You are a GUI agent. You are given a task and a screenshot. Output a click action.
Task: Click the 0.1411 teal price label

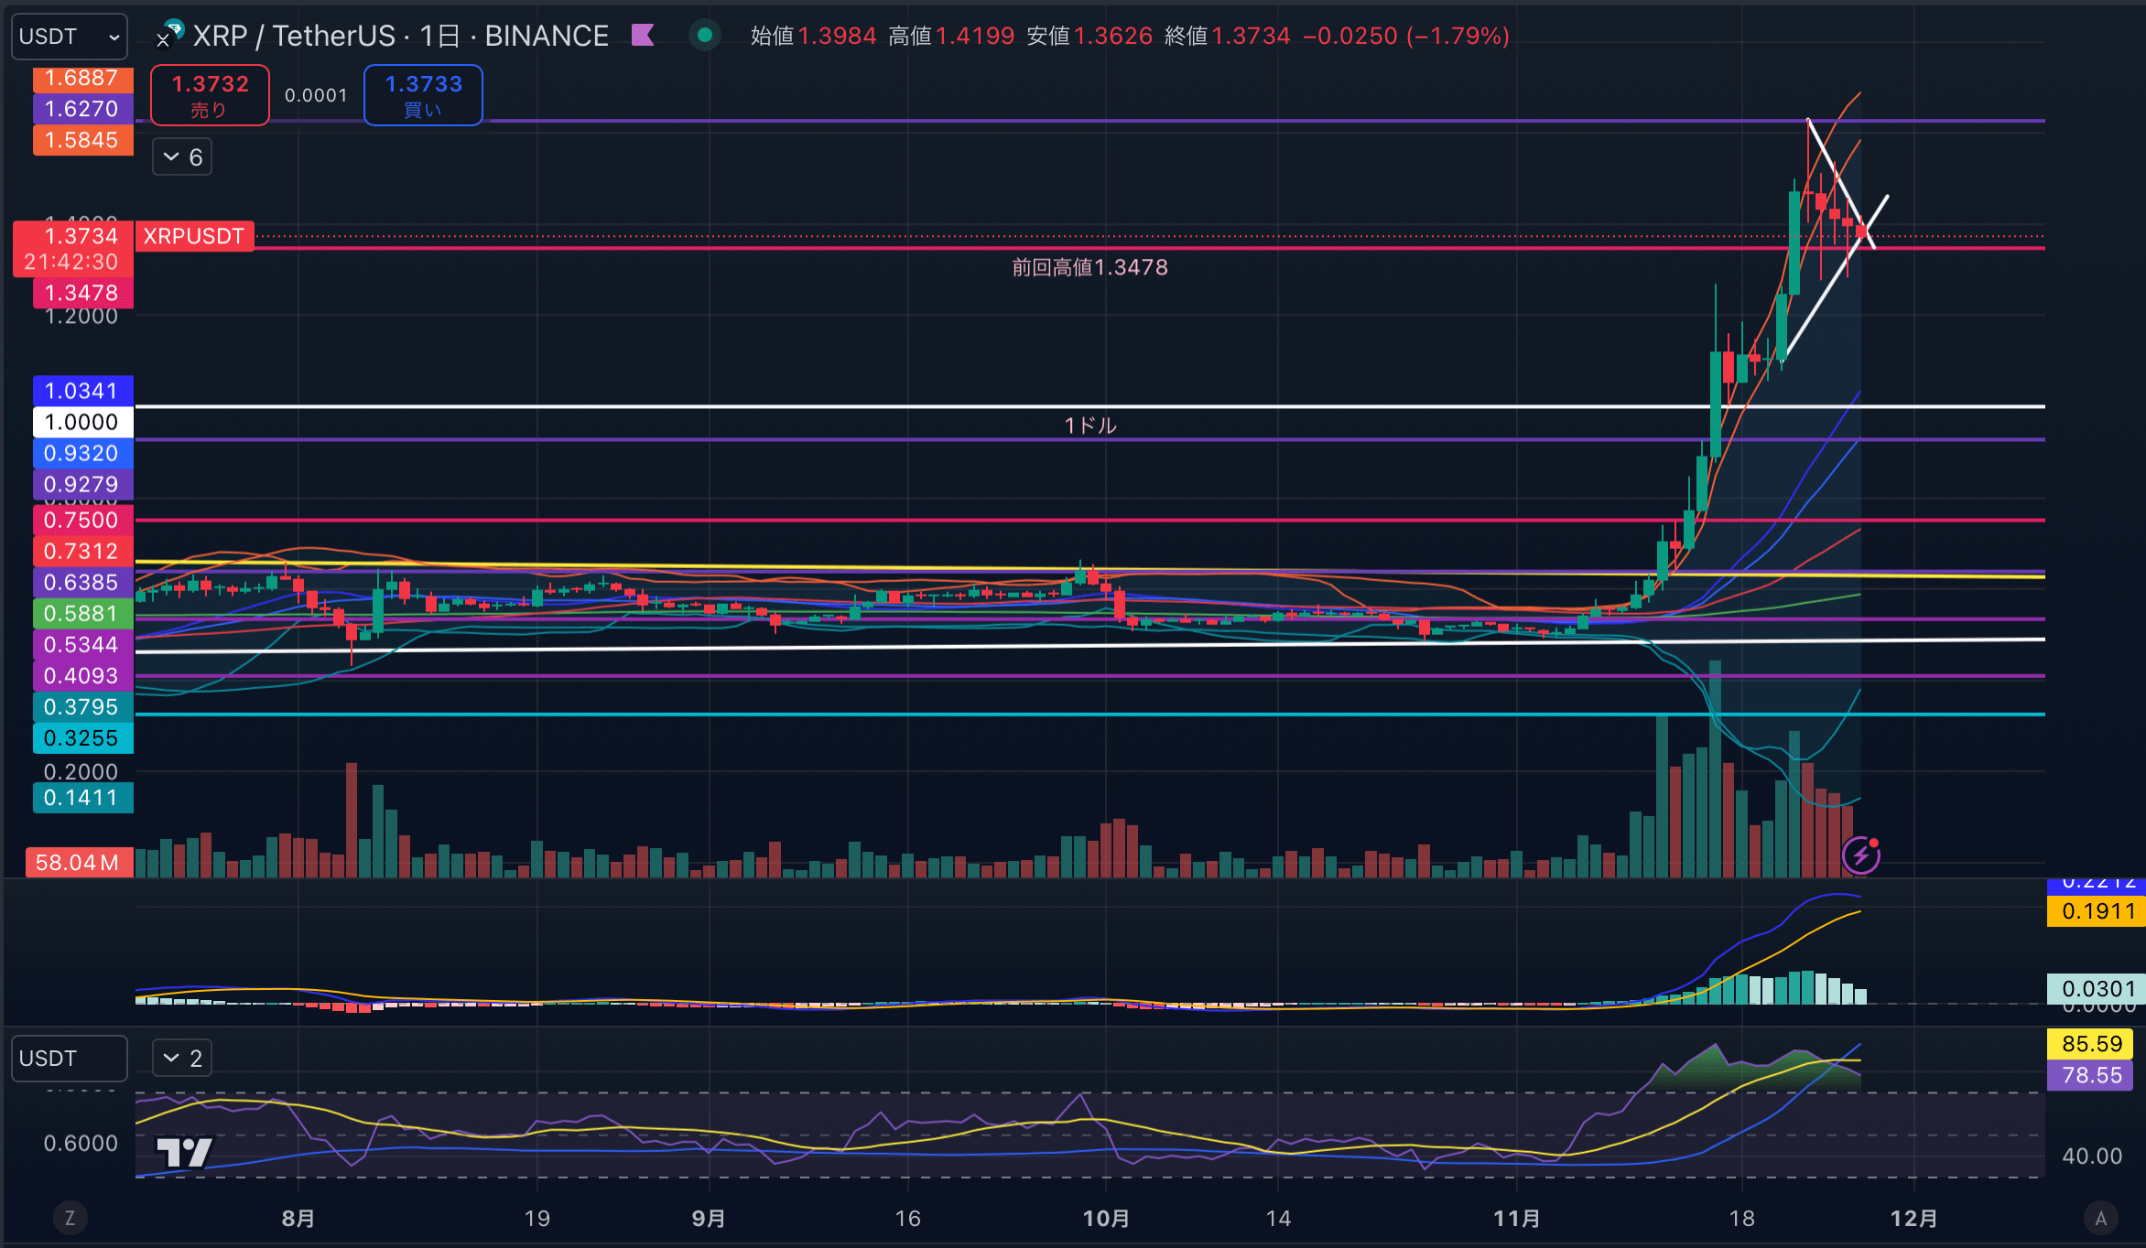click(83, 798)
